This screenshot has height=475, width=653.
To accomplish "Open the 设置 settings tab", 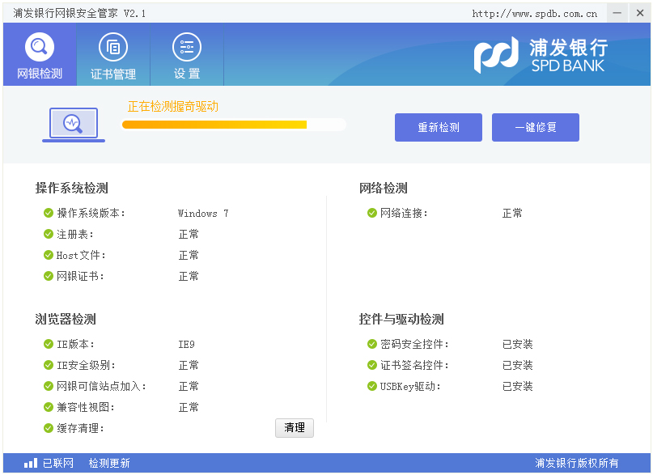I will (x=187, y=55).
